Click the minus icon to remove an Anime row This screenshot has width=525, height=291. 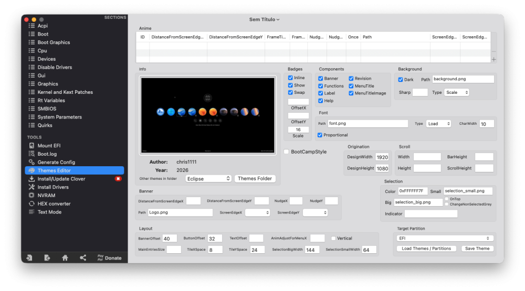click(x=494, y=51)
